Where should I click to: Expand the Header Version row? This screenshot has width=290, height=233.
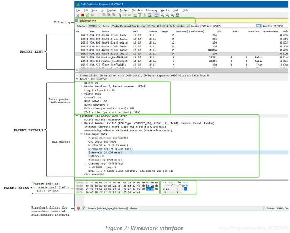[81, 86]
